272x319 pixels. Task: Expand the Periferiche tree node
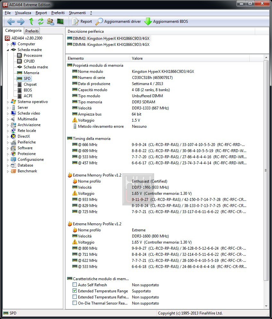click(x=8, y=142)
